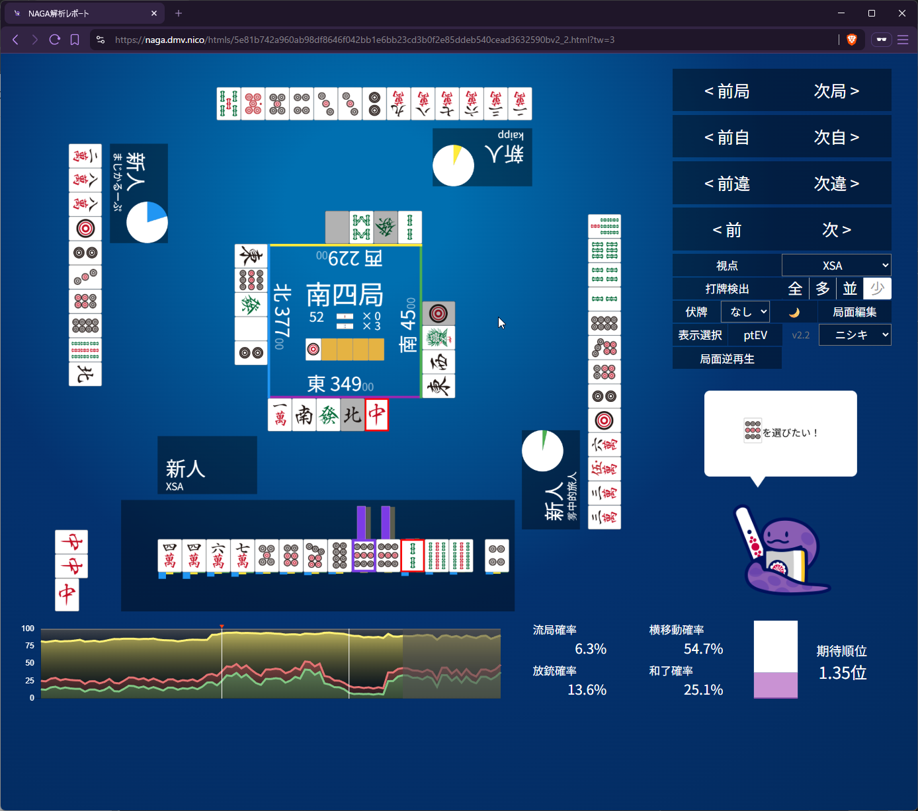
Task: Expand the 伏牌 dropdown showing なし
Action: [745, 312]
